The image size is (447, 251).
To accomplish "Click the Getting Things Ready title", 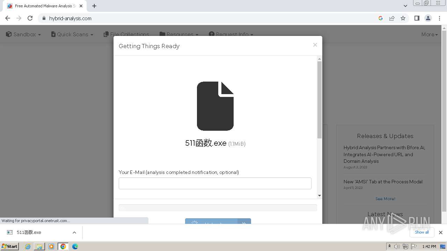I will pyautogui.click(x=149, y=46).
